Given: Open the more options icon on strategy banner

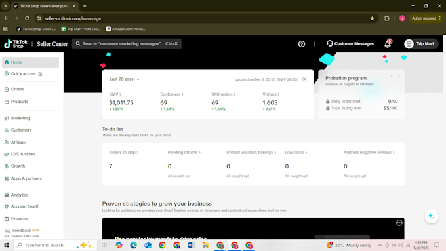Looking at the screenshot, I should (399, 223).
